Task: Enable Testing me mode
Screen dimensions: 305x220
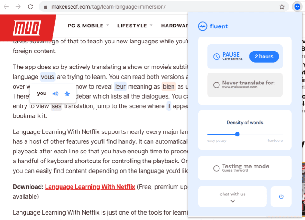Action: click(x=216, y=168)
